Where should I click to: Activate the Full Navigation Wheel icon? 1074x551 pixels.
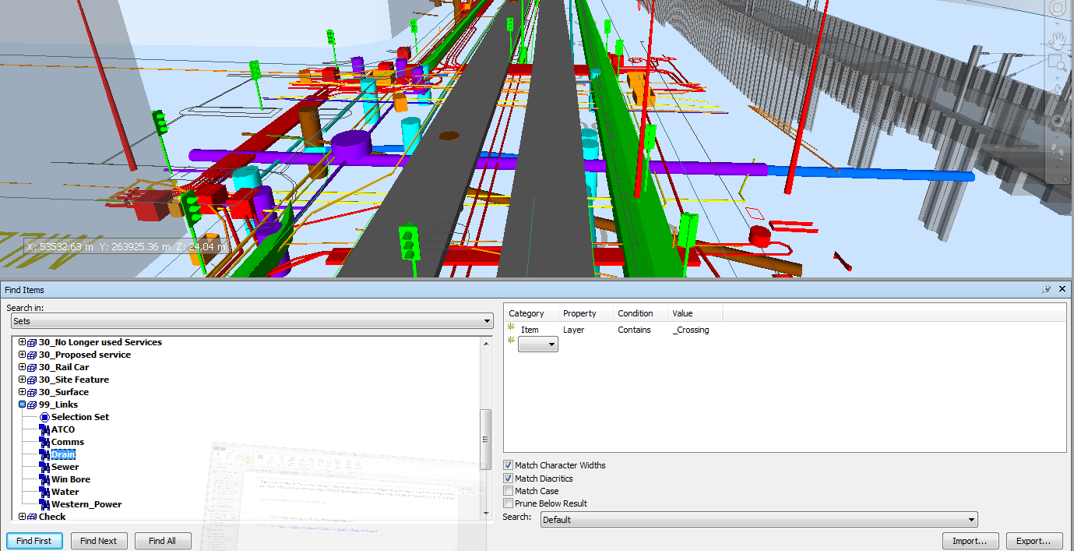pos(1059,9)
